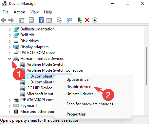Click the I2C HID Device icon

[x=22, y=88]
